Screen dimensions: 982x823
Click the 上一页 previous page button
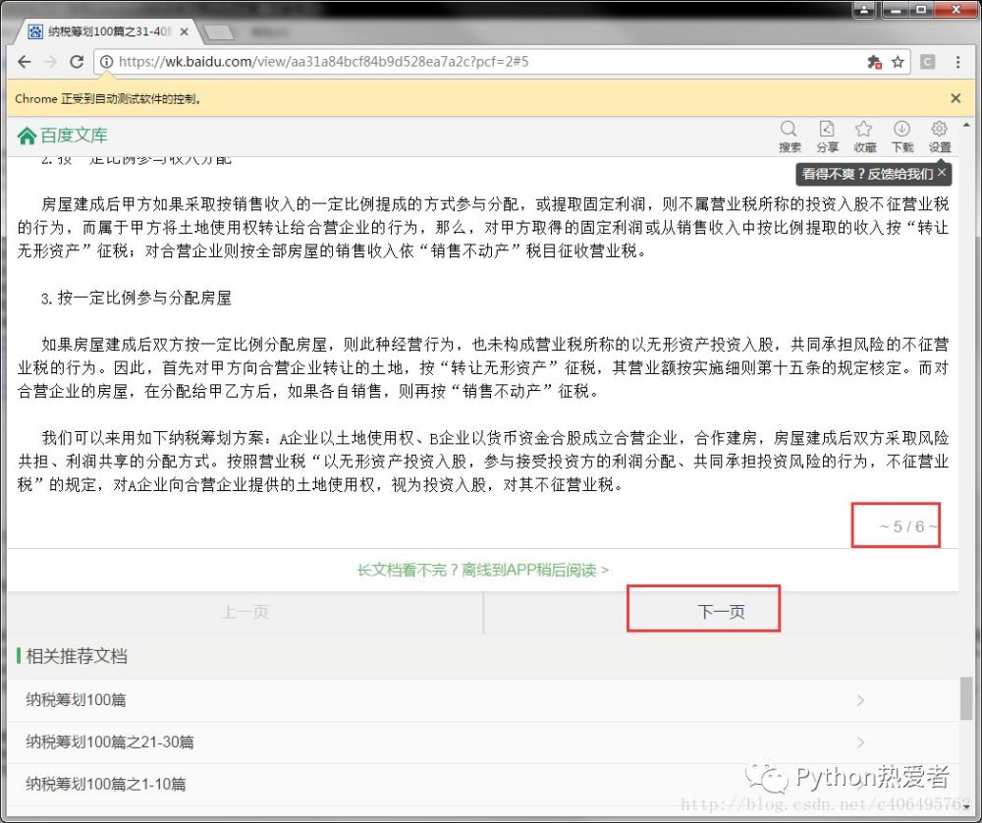pyautogui.click(x=245, y=612)
